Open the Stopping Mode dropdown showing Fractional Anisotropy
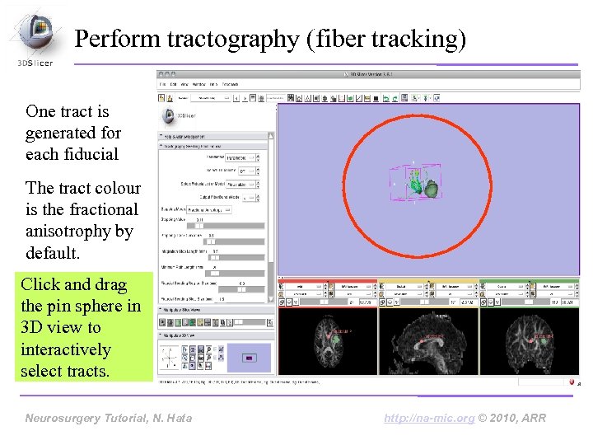The image size is (593, 445). (209, 209)
